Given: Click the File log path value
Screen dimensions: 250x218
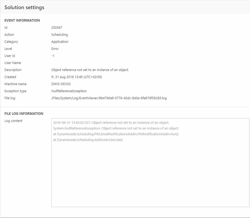Looking at the screenshot, I should [x=109, y=98].
